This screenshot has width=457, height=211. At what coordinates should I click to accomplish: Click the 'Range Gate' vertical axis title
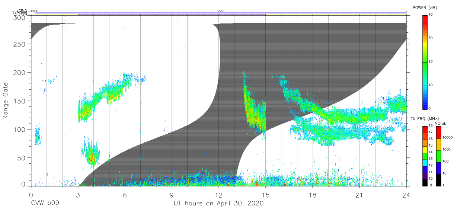6,101
